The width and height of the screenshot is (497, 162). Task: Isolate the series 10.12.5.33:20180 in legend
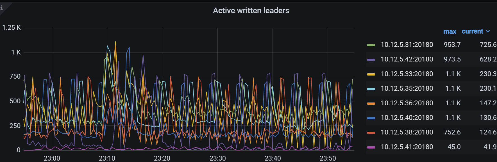(x=407, y=74)
